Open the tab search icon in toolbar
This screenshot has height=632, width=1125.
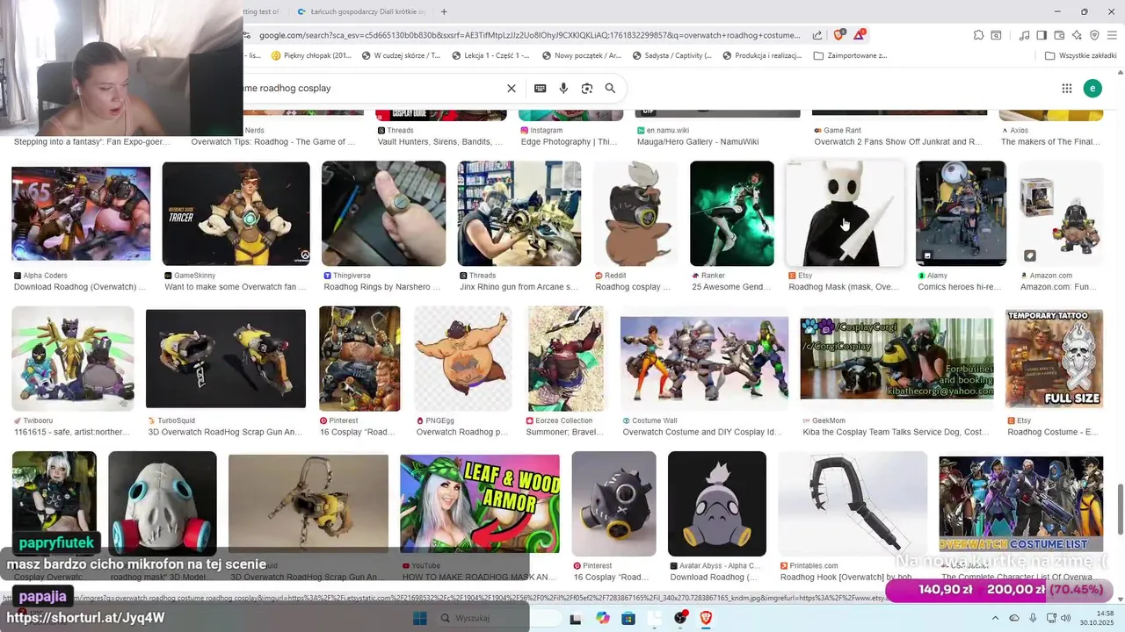coord(996,35)
